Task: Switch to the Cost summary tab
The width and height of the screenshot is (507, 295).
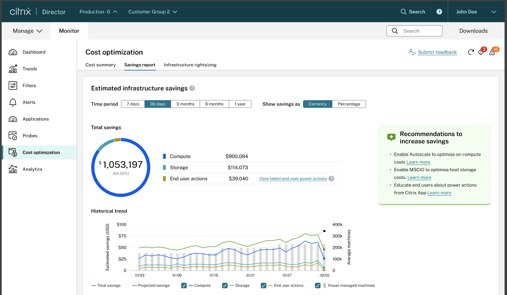Action: click(101, 65)
